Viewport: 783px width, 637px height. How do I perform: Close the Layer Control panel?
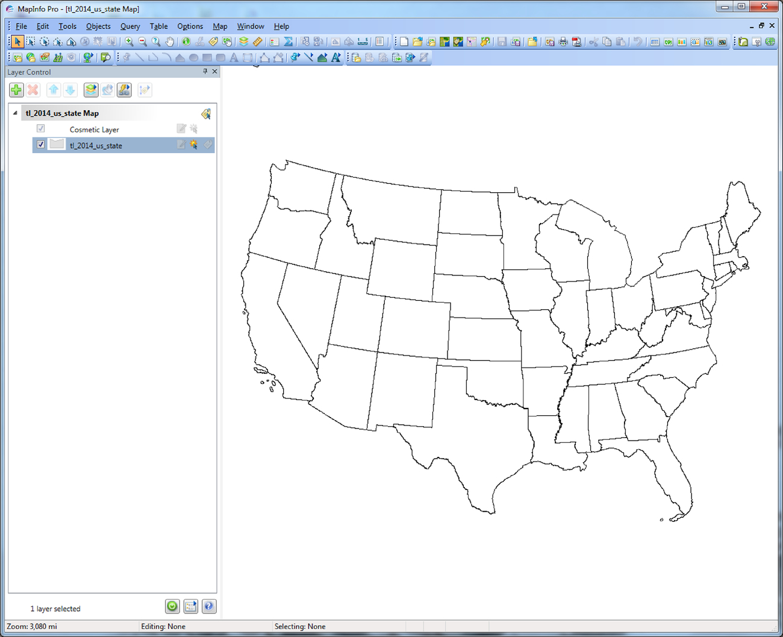point(214,71)
